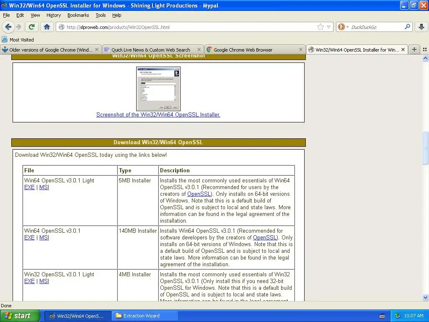
Task: Click the Mypal raccoon icon in title bar
Action: (x=4, y=5)
